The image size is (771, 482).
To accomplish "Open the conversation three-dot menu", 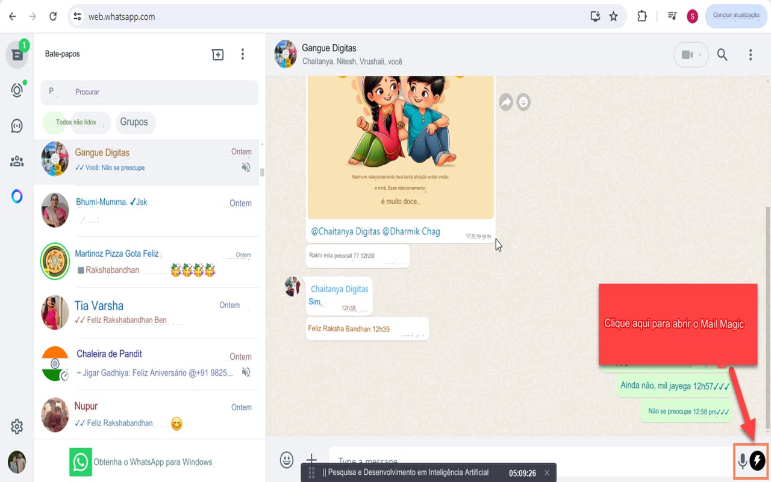I will click(x=751, y=55).
